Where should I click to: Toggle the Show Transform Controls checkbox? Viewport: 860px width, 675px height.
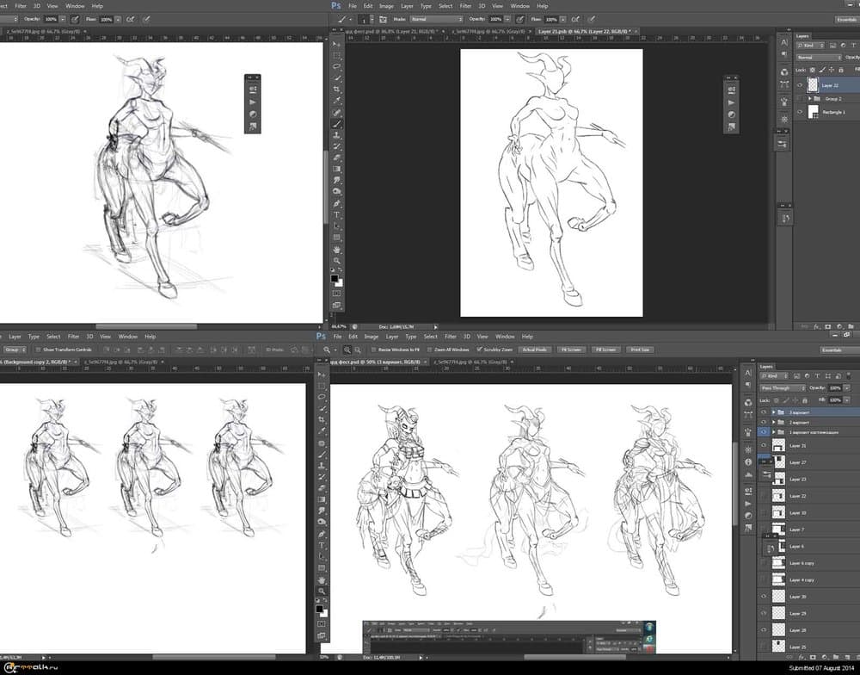coord(37,350)
